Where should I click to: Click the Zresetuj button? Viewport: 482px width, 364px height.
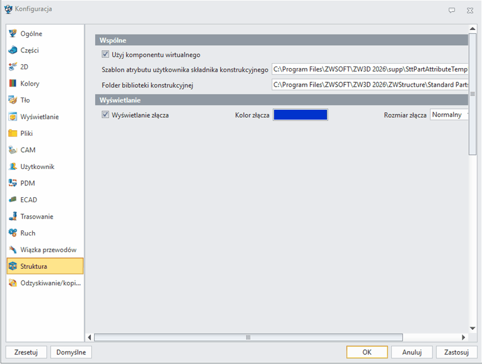(x=26, y=352)
